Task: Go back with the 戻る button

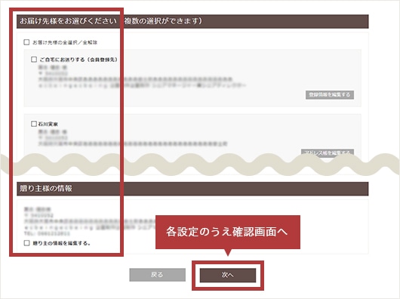Action: 158,275
